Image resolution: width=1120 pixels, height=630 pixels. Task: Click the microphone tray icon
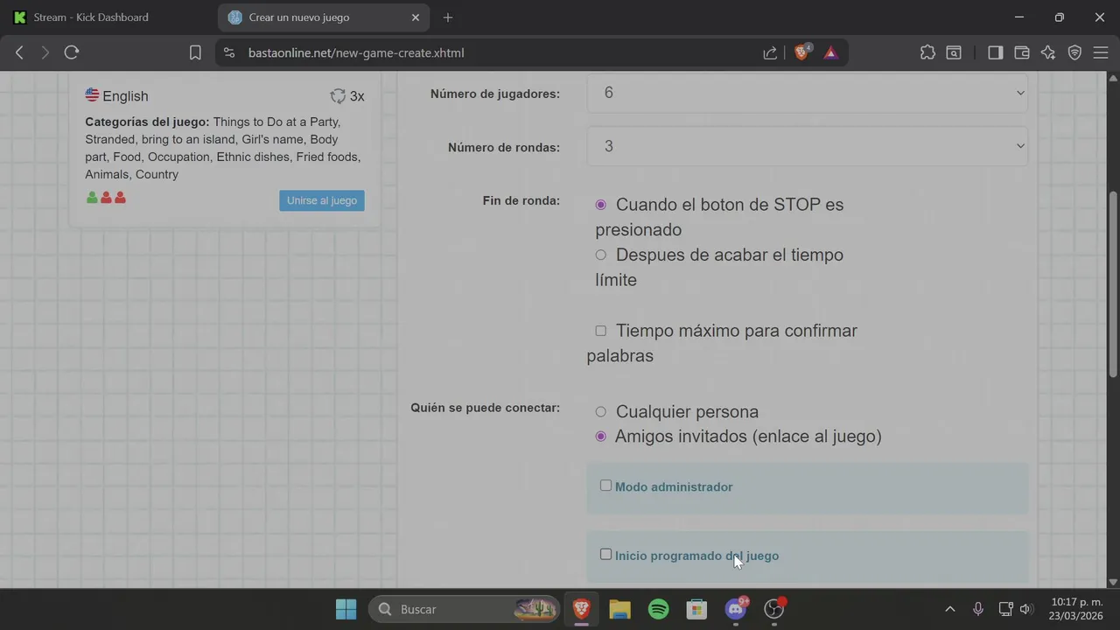click(x=978, y=609)
